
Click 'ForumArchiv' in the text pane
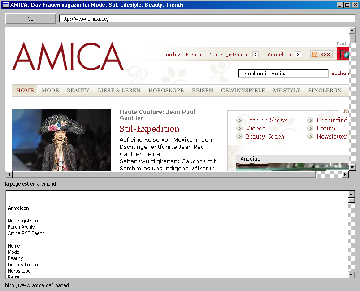[21, 227]
